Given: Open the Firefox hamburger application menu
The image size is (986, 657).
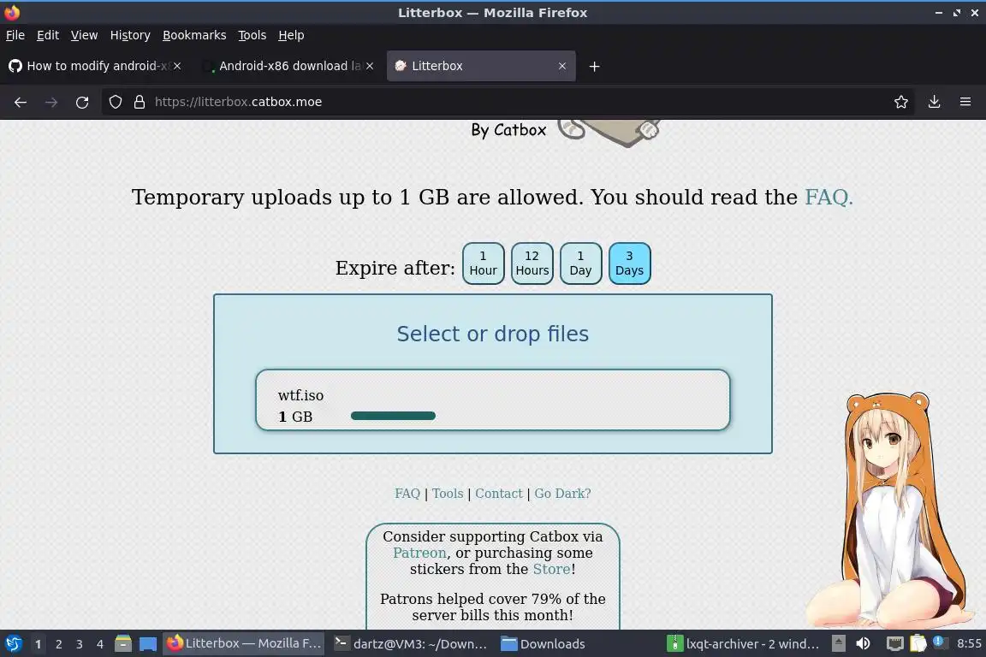Looking at the screenshot, I should (965, 102).
